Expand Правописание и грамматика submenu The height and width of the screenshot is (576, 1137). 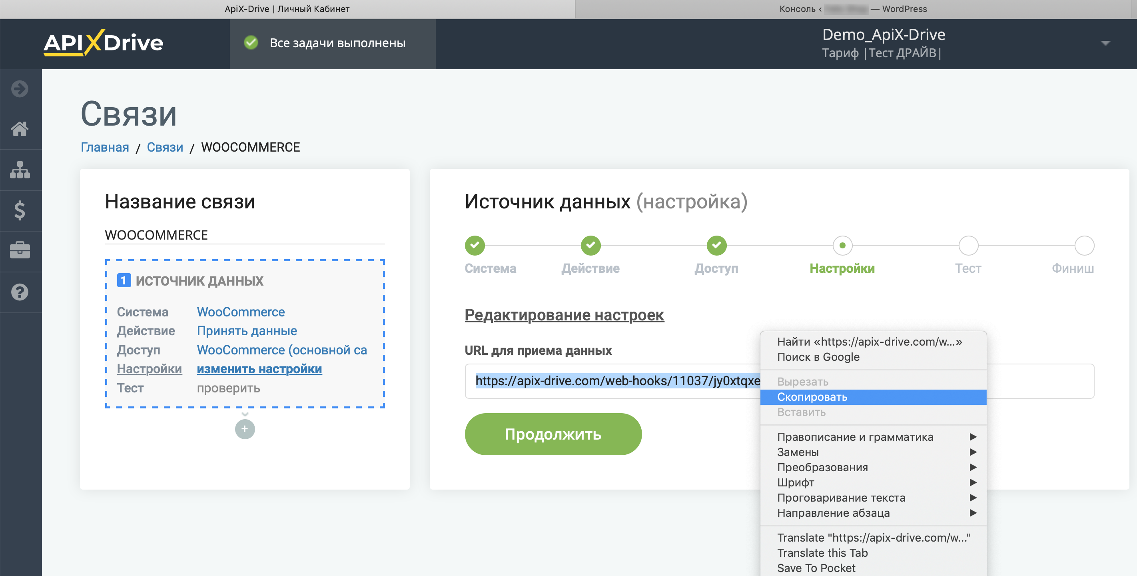click(873, 436)
